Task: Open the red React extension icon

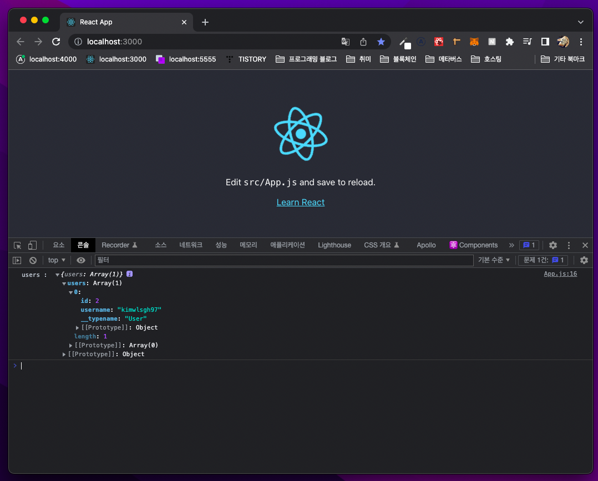Action: [x=439, y=42]
